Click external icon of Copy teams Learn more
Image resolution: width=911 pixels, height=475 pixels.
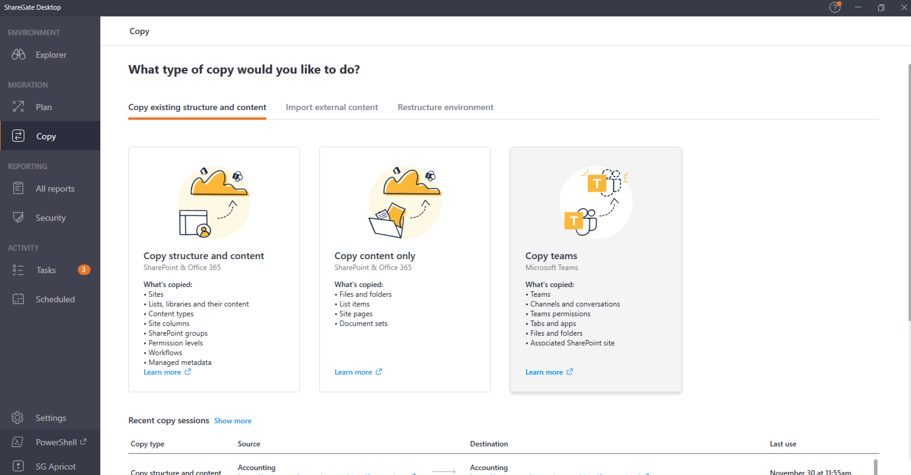click(x=570, y=372)
